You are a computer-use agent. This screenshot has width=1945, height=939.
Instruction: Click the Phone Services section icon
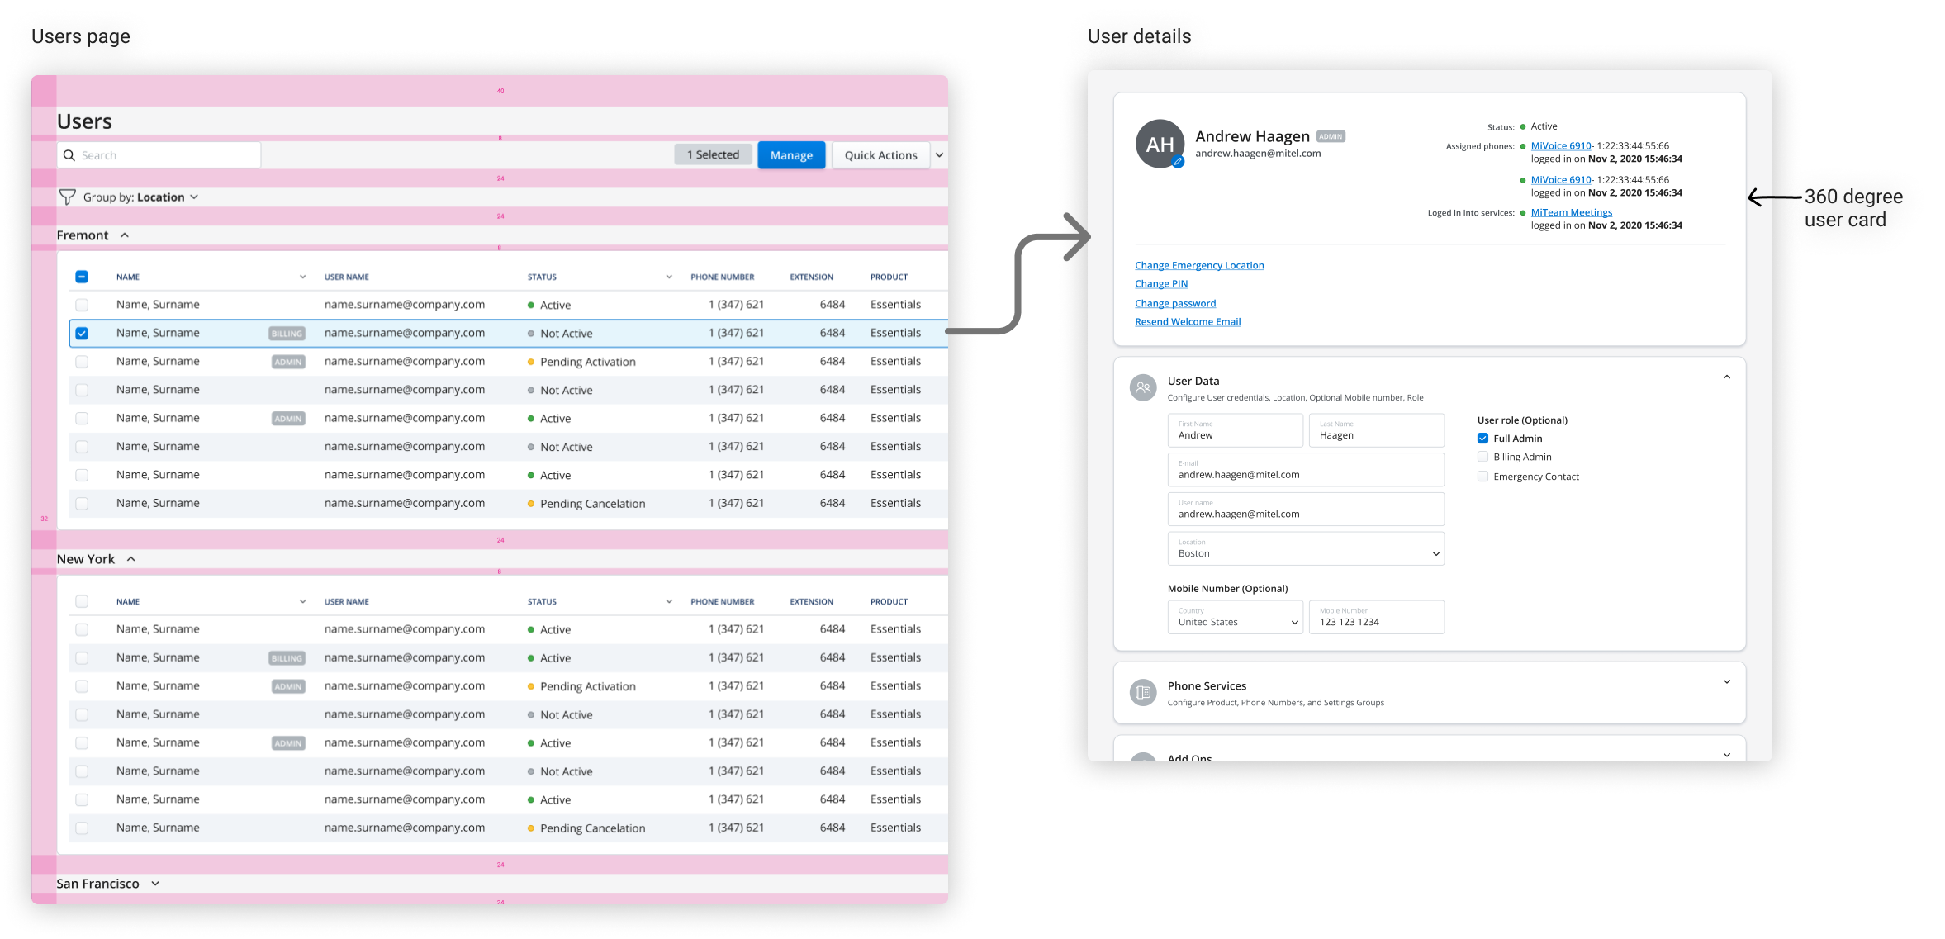tap(1143, 692)
